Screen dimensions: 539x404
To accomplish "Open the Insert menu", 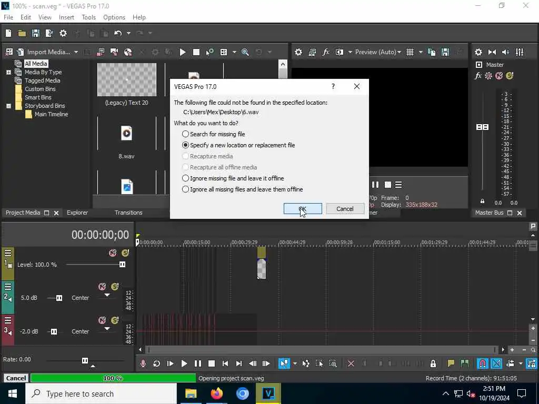I will 66,17.
